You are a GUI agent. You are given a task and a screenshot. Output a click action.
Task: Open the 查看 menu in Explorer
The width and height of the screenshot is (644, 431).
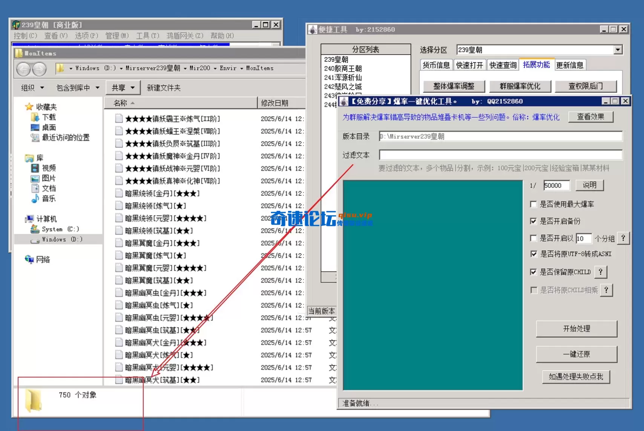(54, 35)
